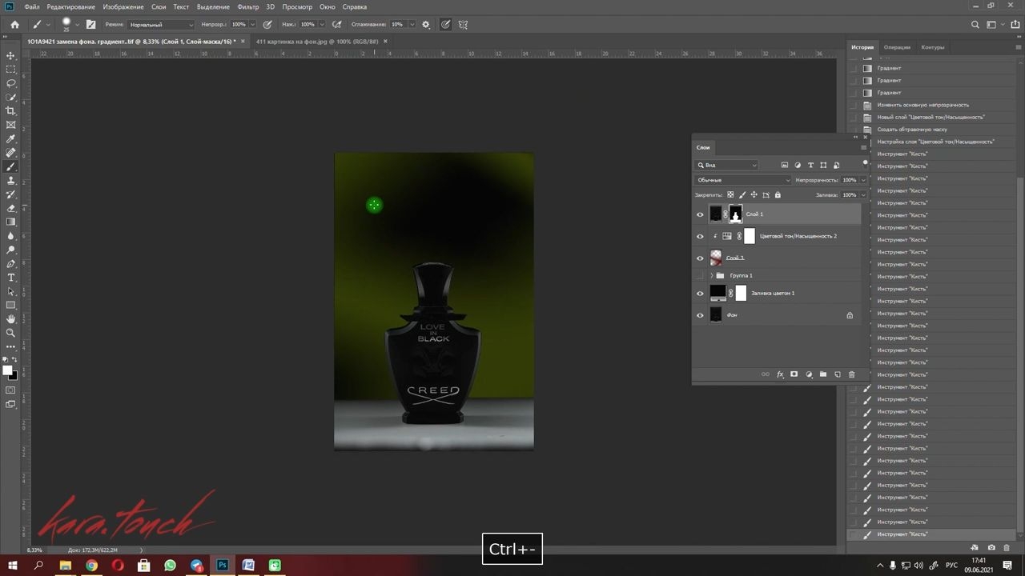Viewport: 1025px width, 576px height.
Task: Open the Непрозр. opacity dropdown in options bar
Action: click(254, 25)
